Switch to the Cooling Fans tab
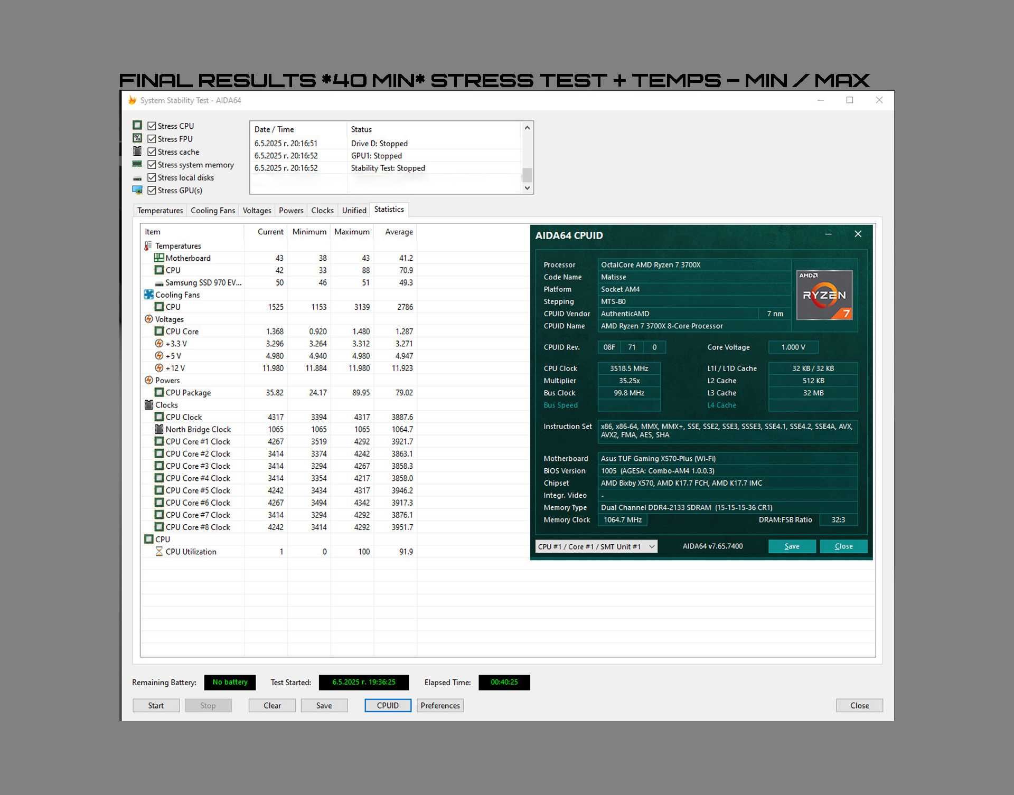Viewport: 1014px width, 795px height. tap(213, 211)
